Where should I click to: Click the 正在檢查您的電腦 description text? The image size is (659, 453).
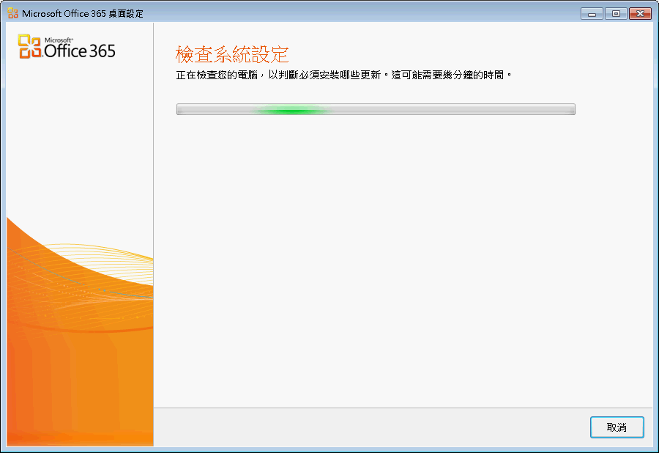(344, 75)
